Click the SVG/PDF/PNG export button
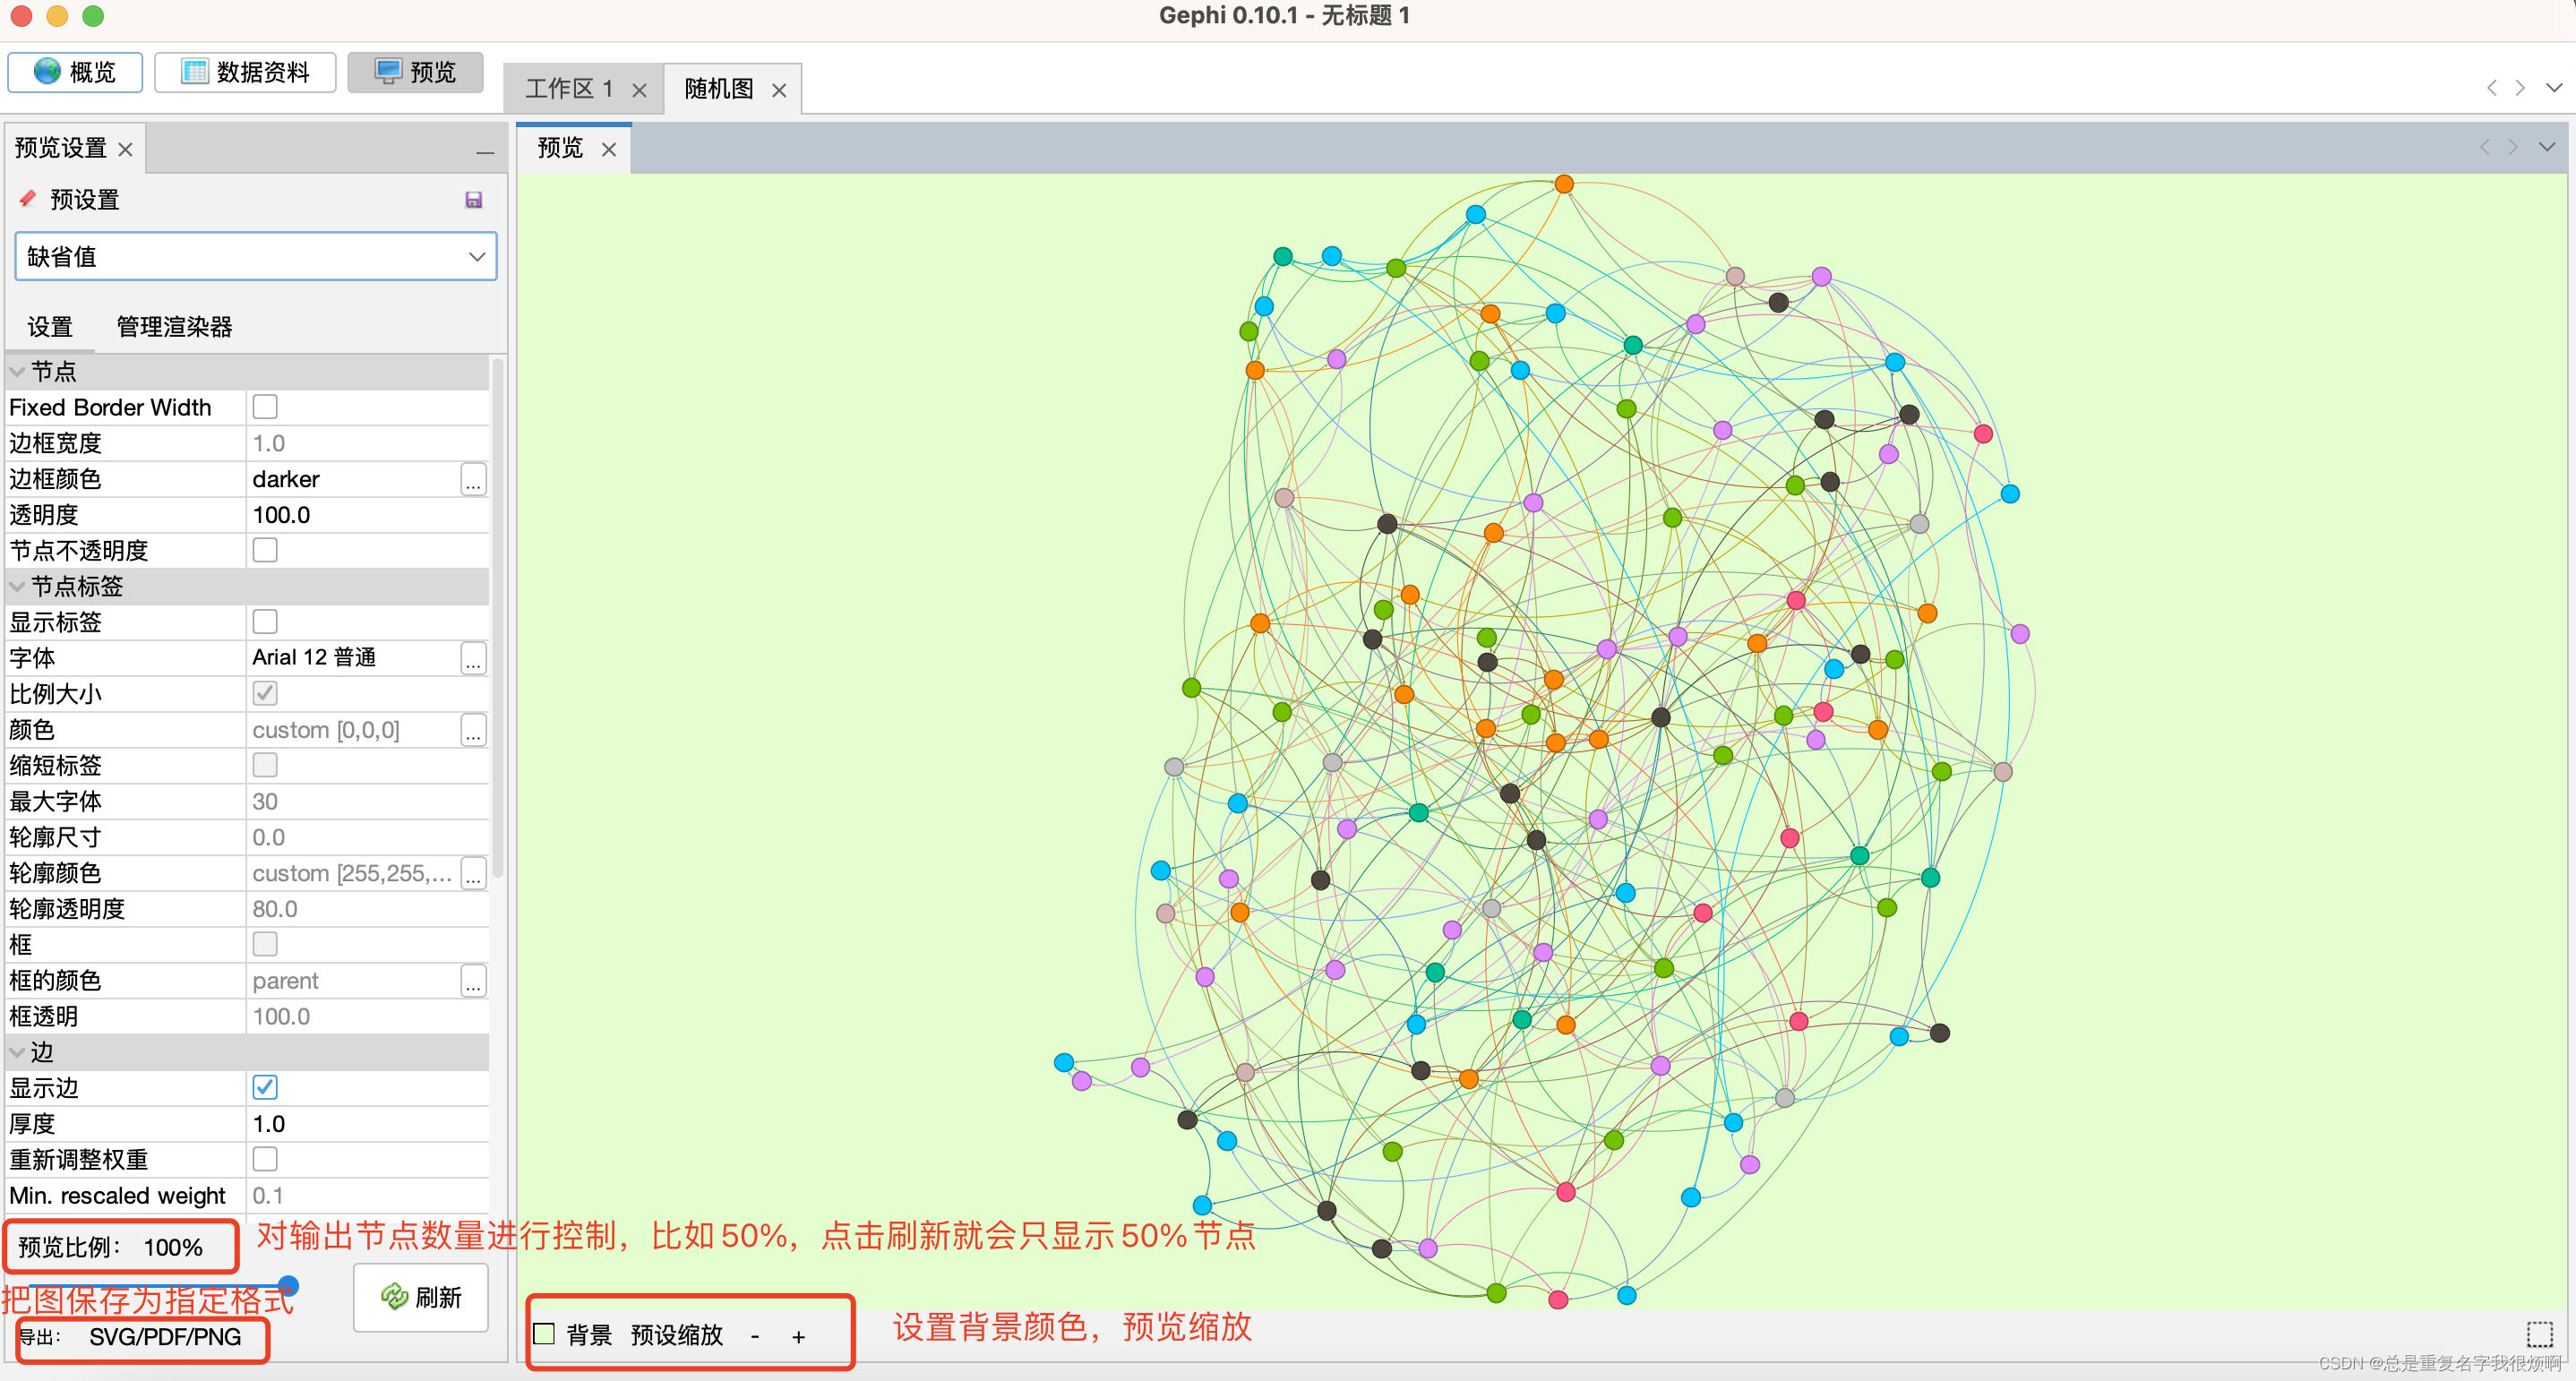The height and width of the screenshot is (1381, 2576). click(x=165, y=1337)
